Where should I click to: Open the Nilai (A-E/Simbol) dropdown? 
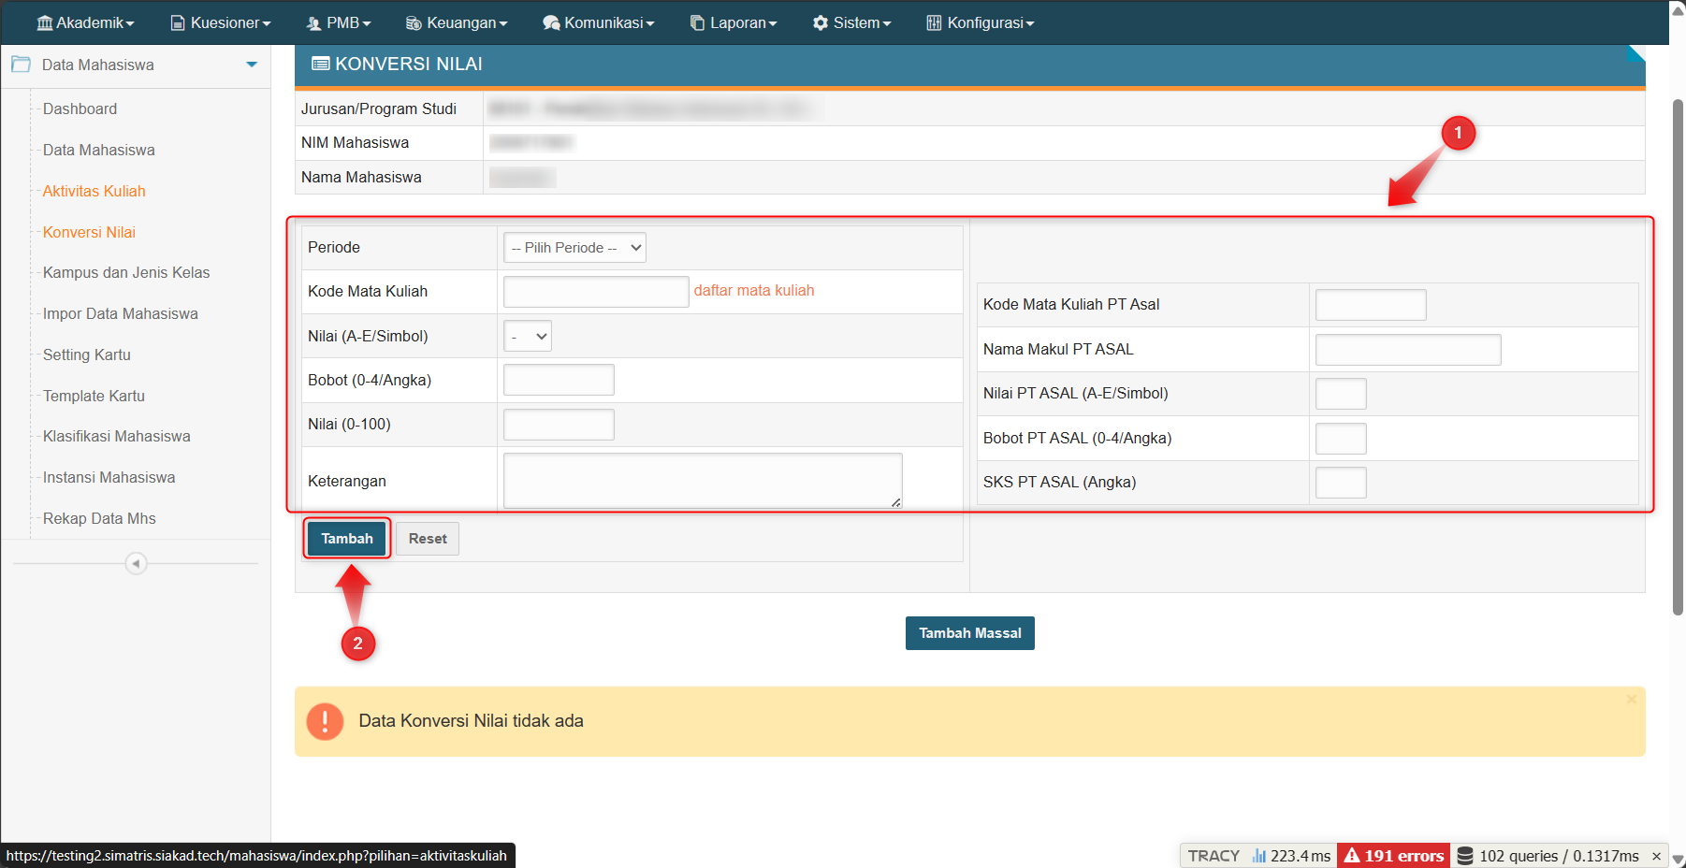coord(528,336)
